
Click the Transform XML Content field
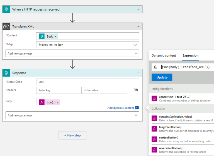click(87, 36)
